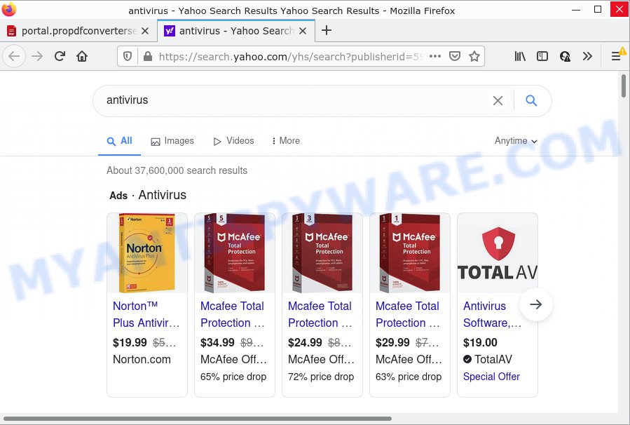Screen dimensions: 630x425
Task: Open the Library panel
Action: pyautogui.click(x=520, y=56)
